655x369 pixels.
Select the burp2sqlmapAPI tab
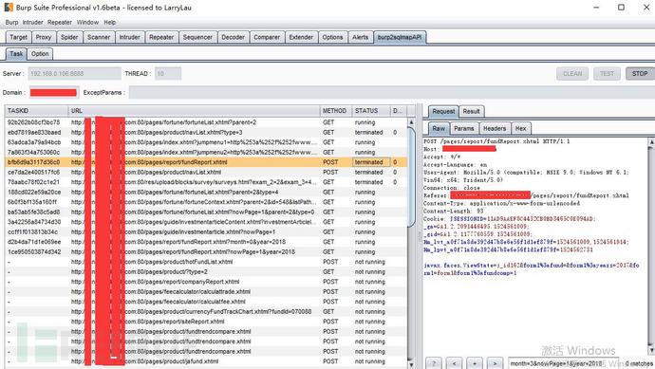coord(400,37)
